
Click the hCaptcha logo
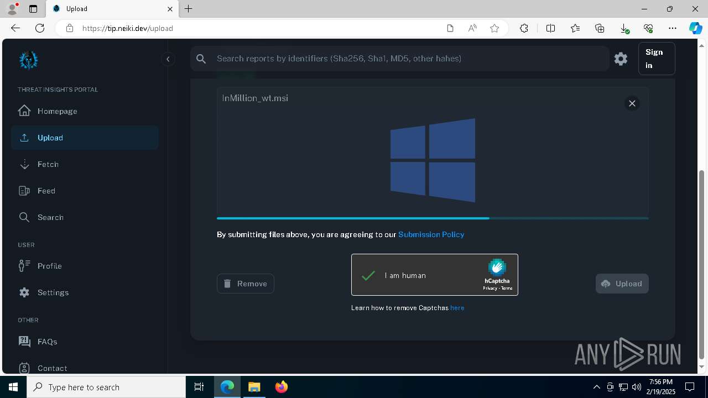497,268
